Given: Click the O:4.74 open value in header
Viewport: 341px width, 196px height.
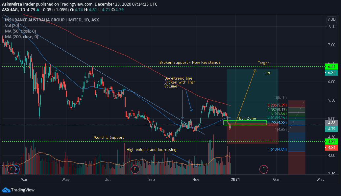Looking at the screenshot, I should click(76, 10).
